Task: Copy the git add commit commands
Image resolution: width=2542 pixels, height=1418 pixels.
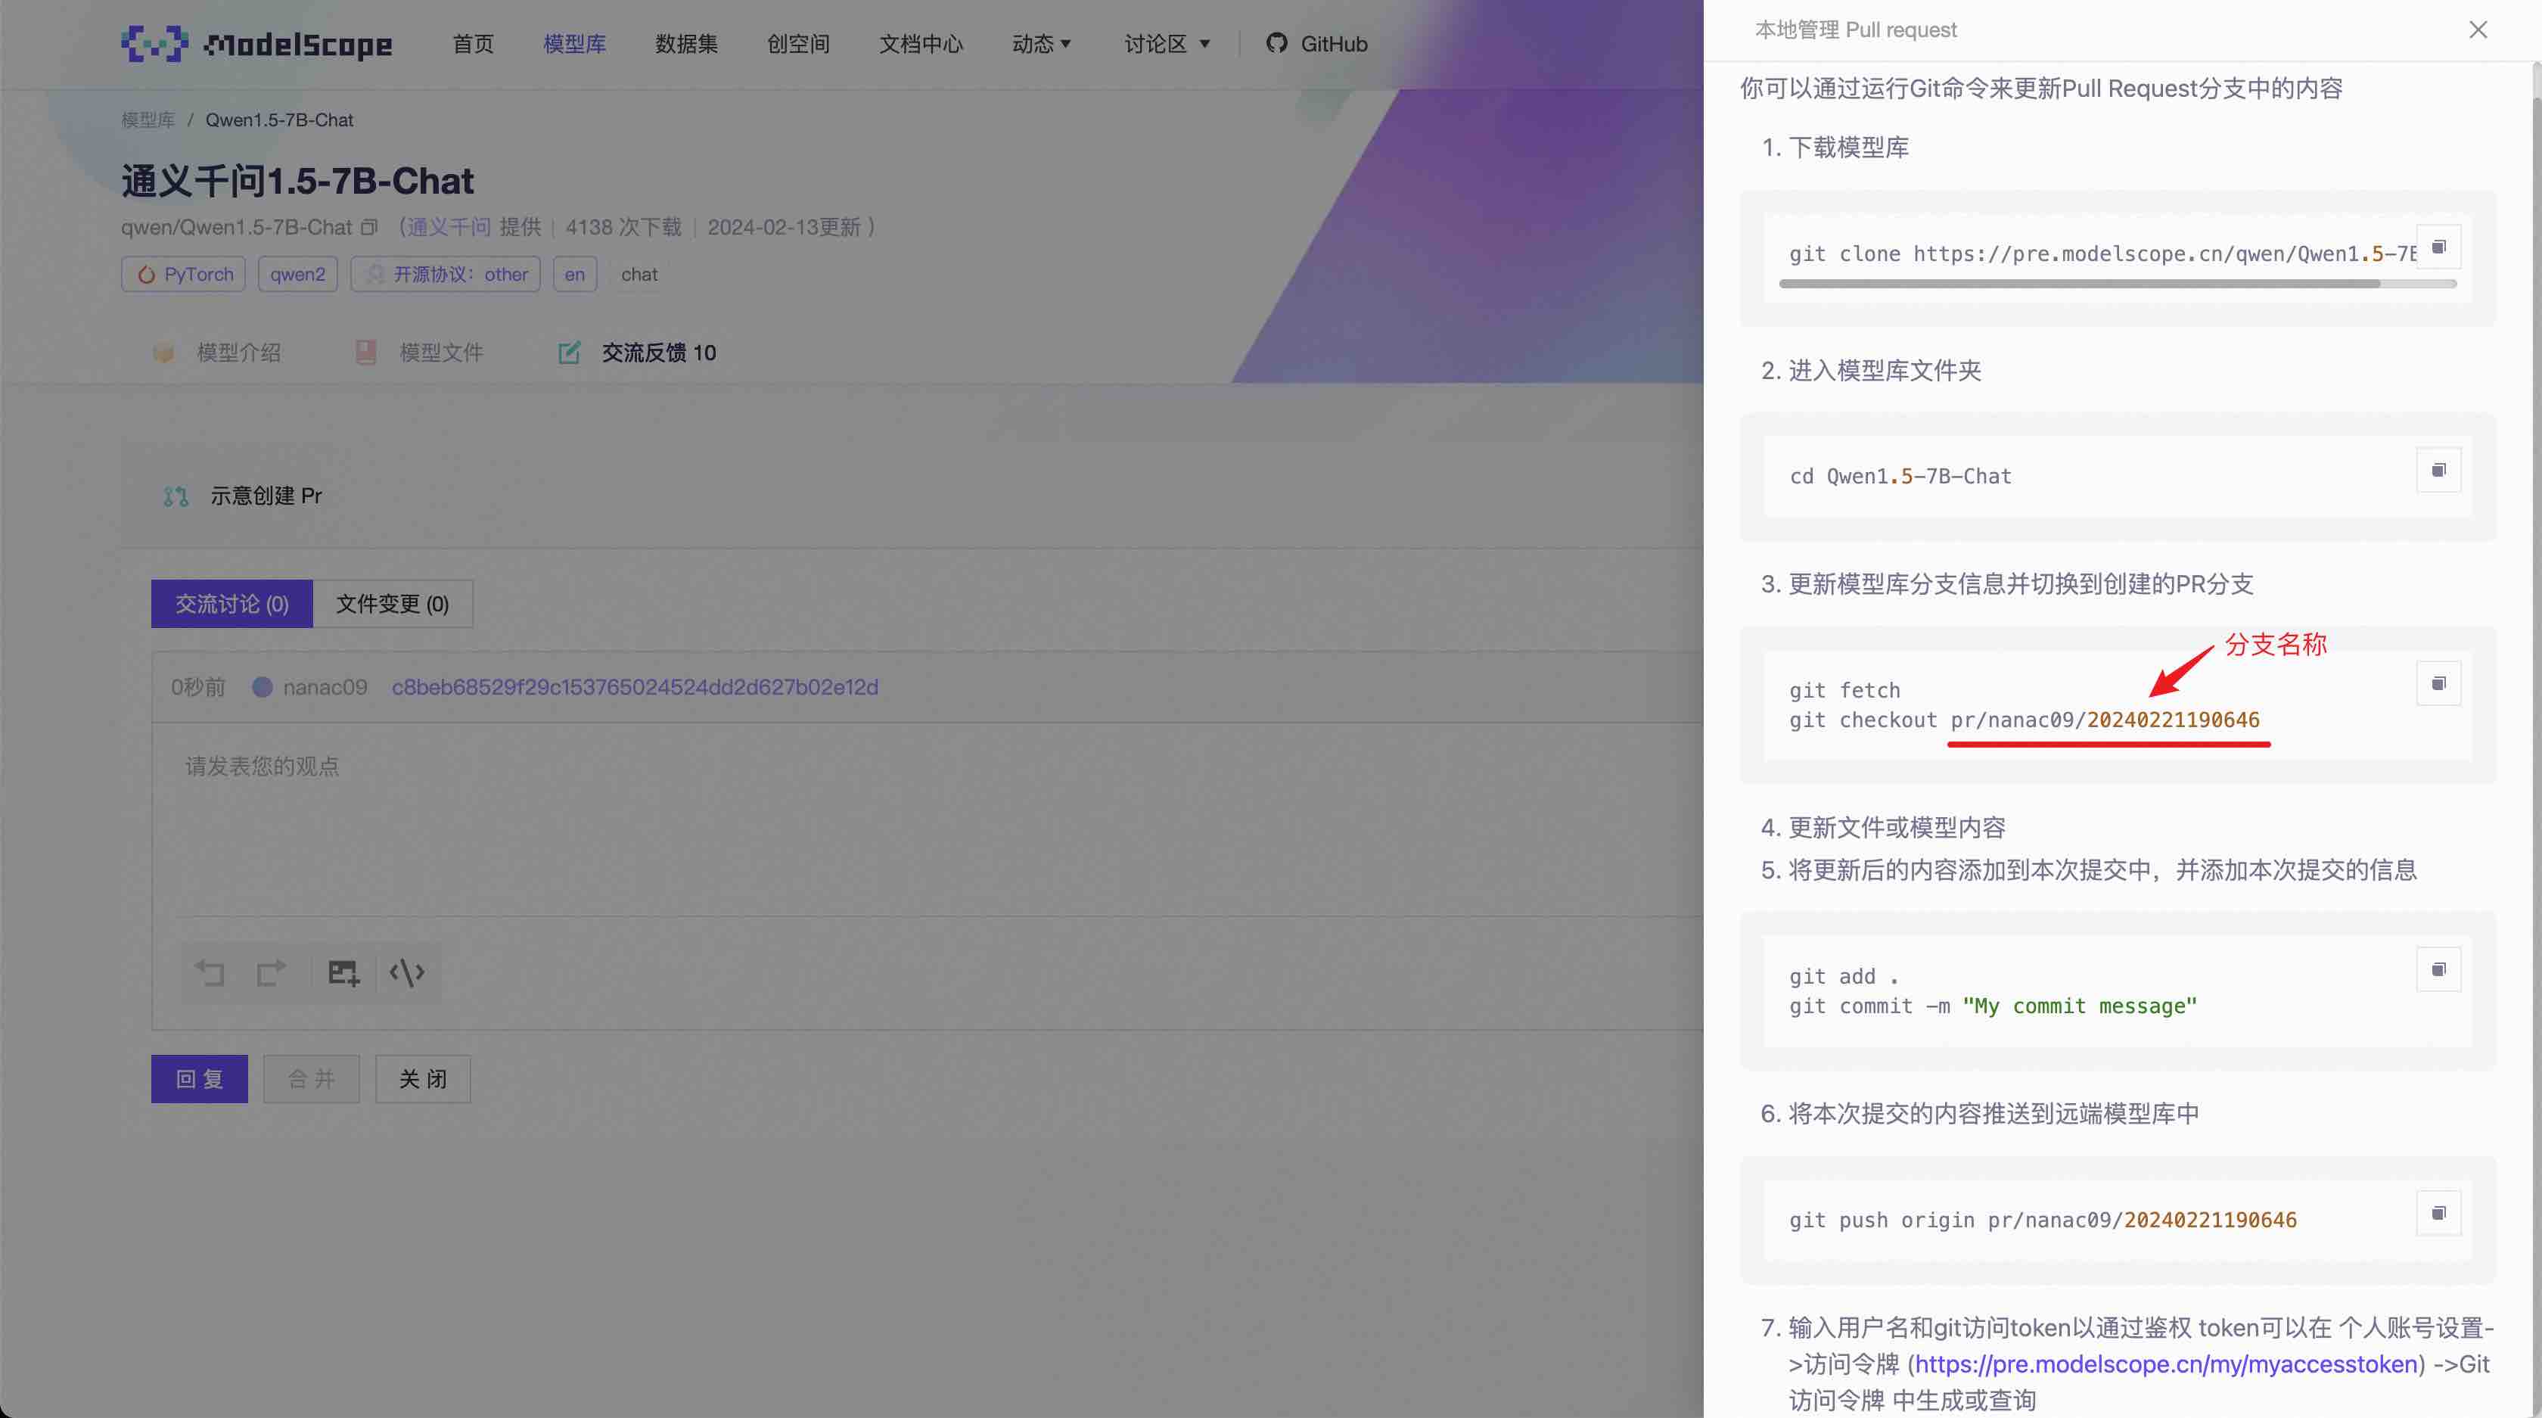Action: 2438,969
